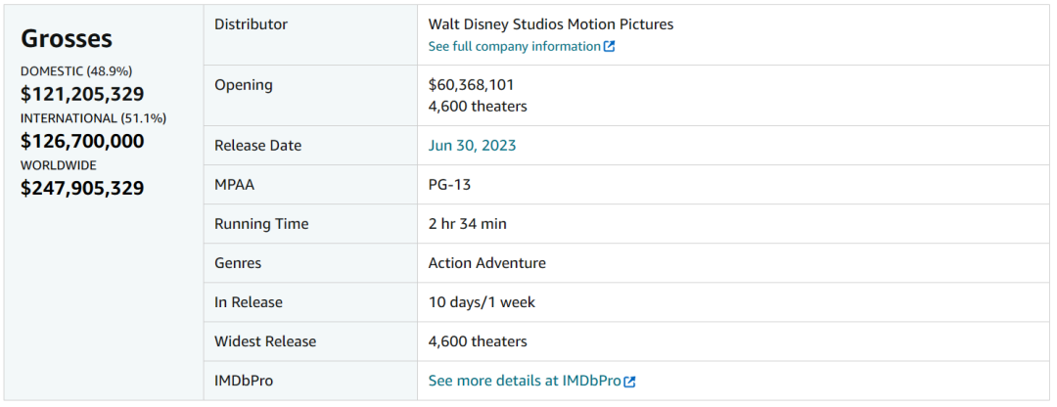The image size is (1057, 407).
Task: Click the WORLDWIDE label
Action: (59, 165)
